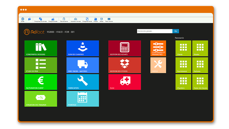Open the Télé Assistance headset icon
Screen dimensions: 229x129
64,19
